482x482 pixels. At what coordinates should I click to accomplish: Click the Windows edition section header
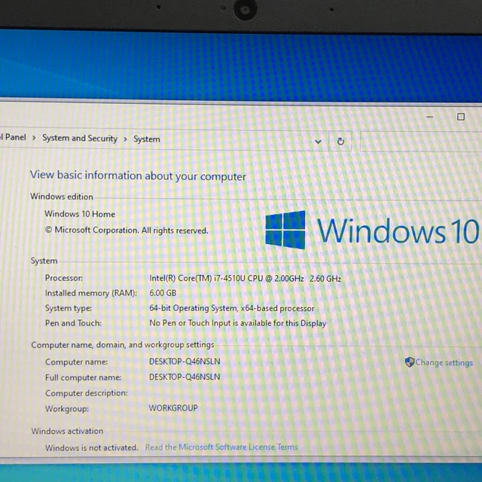coord(62,197)
